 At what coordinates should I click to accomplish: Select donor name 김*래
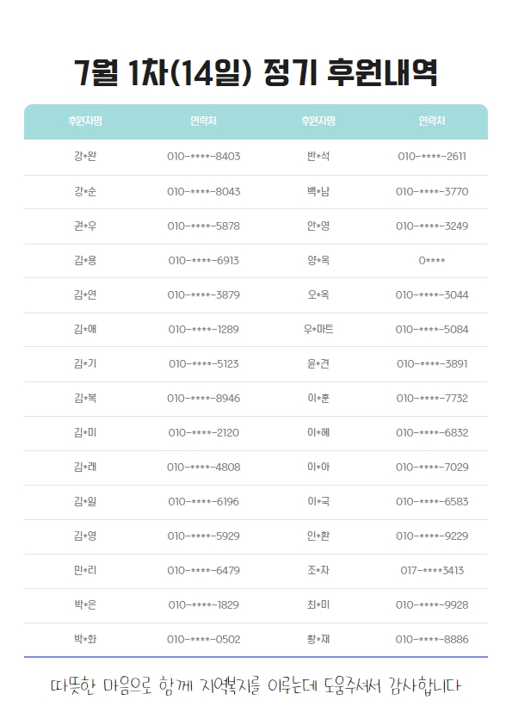pyautogui.click(x=85, y=467)
